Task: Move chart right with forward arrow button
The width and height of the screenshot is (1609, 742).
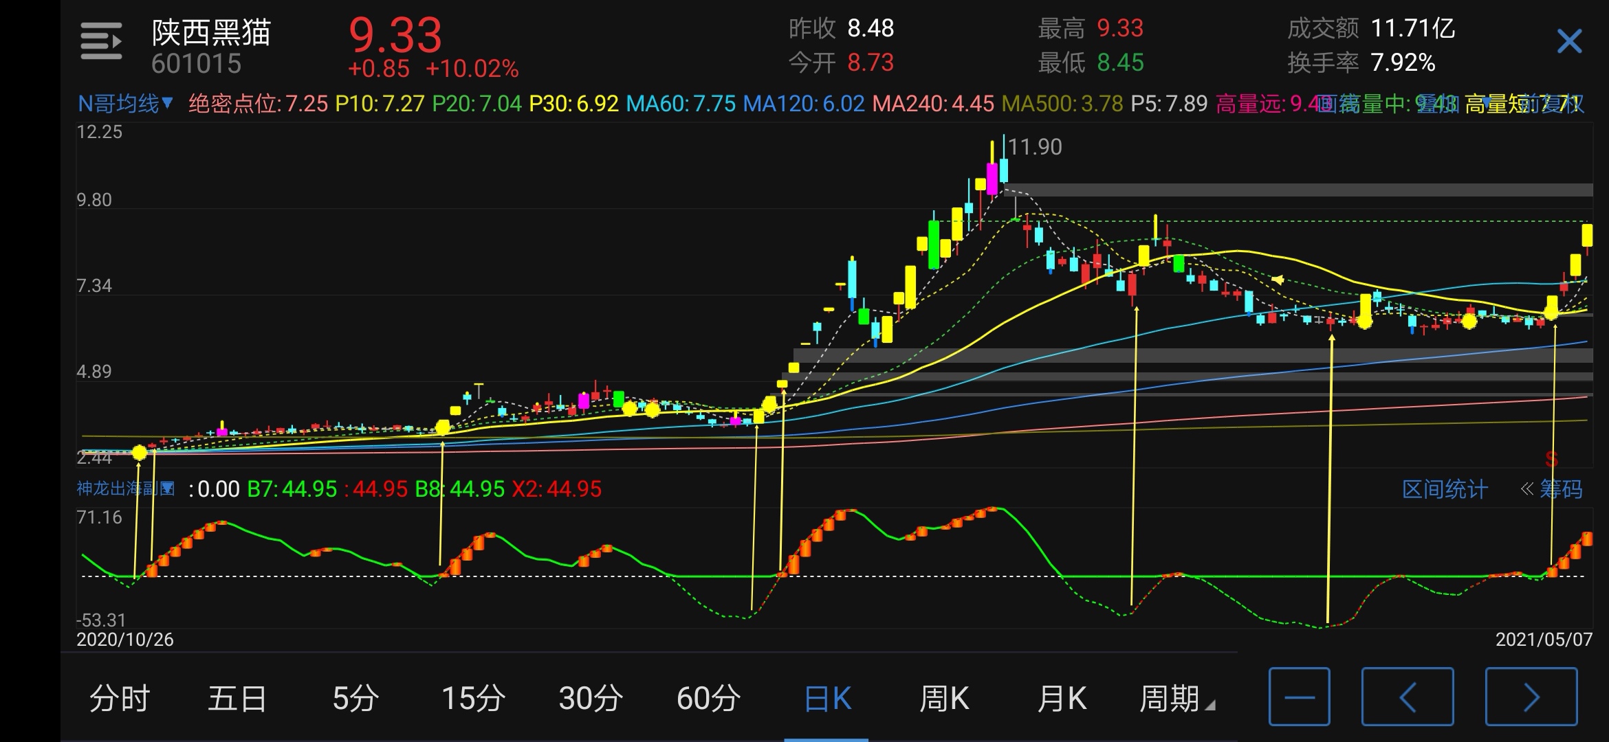Action: point(1531,697)
